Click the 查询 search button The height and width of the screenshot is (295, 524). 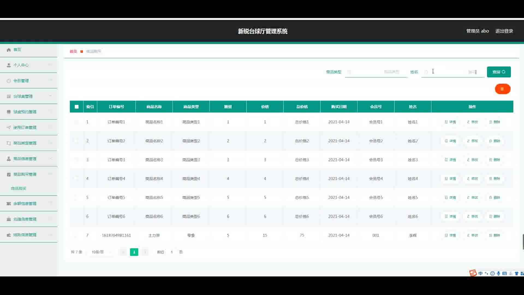499,72
